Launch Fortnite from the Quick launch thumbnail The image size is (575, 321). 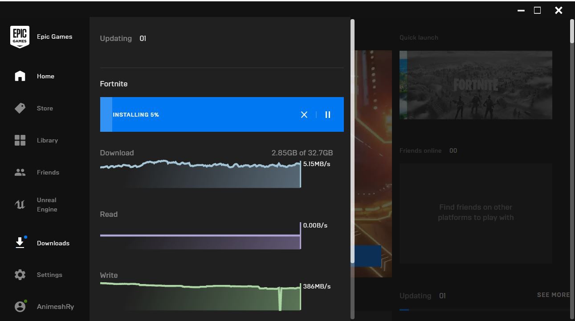(476, 85)
